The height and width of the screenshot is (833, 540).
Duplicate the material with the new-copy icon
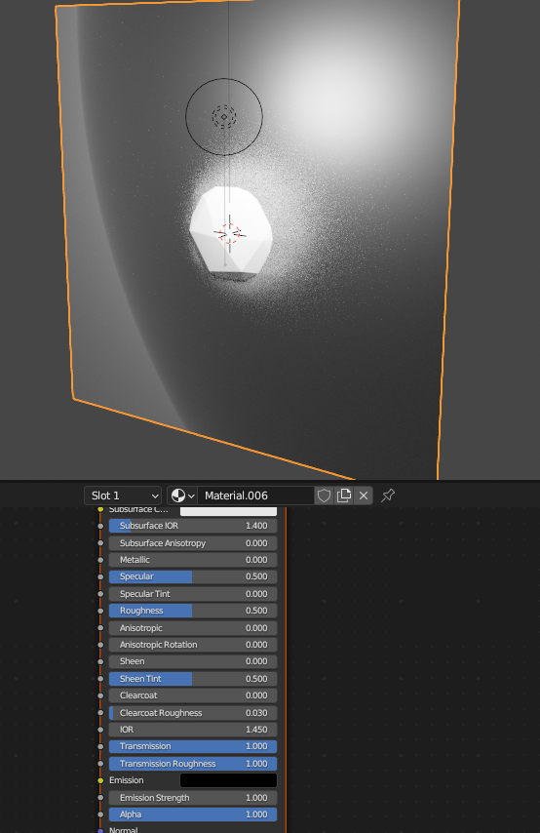pos(343,496)
